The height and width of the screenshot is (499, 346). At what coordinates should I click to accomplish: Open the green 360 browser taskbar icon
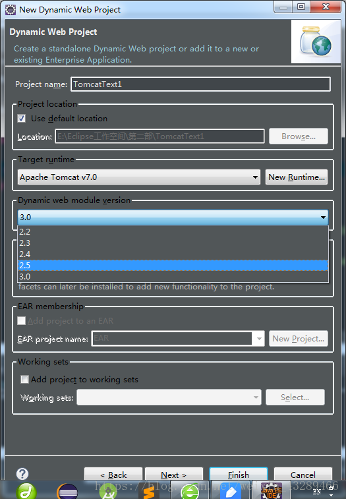coord(190,492)
